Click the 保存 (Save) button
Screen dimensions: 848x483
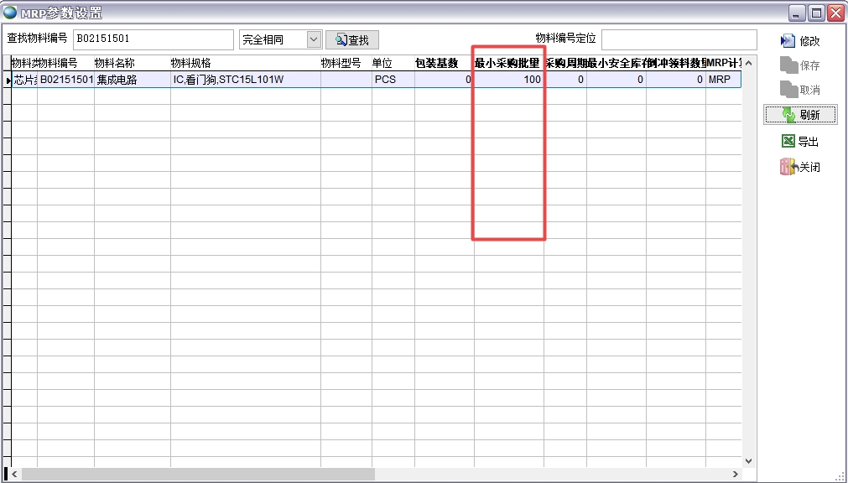pyautogui.click(x=799, y=65)
